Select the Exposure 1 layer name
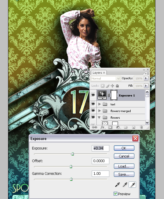 [x=127, y=95]
